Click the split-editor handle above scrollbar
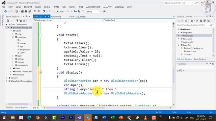 point(173,24)
